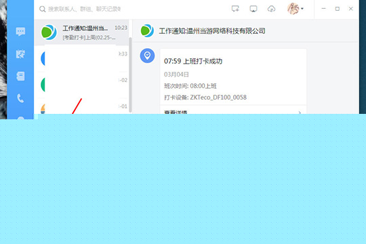Focus the search contacts and groups field
This screenshot has width=366, height=244.
pos(85,9)
